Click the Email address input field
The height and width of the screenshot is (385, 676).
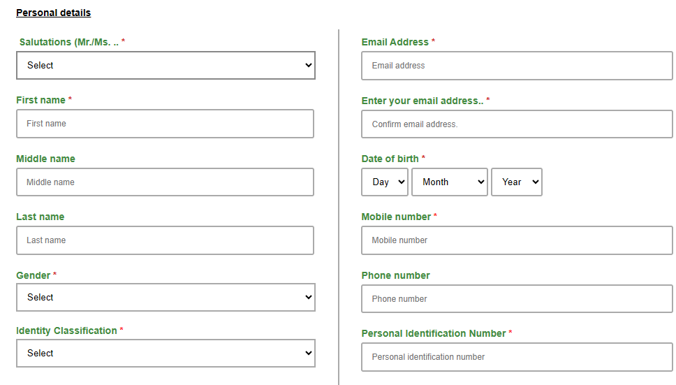click(x=517, y=66)
